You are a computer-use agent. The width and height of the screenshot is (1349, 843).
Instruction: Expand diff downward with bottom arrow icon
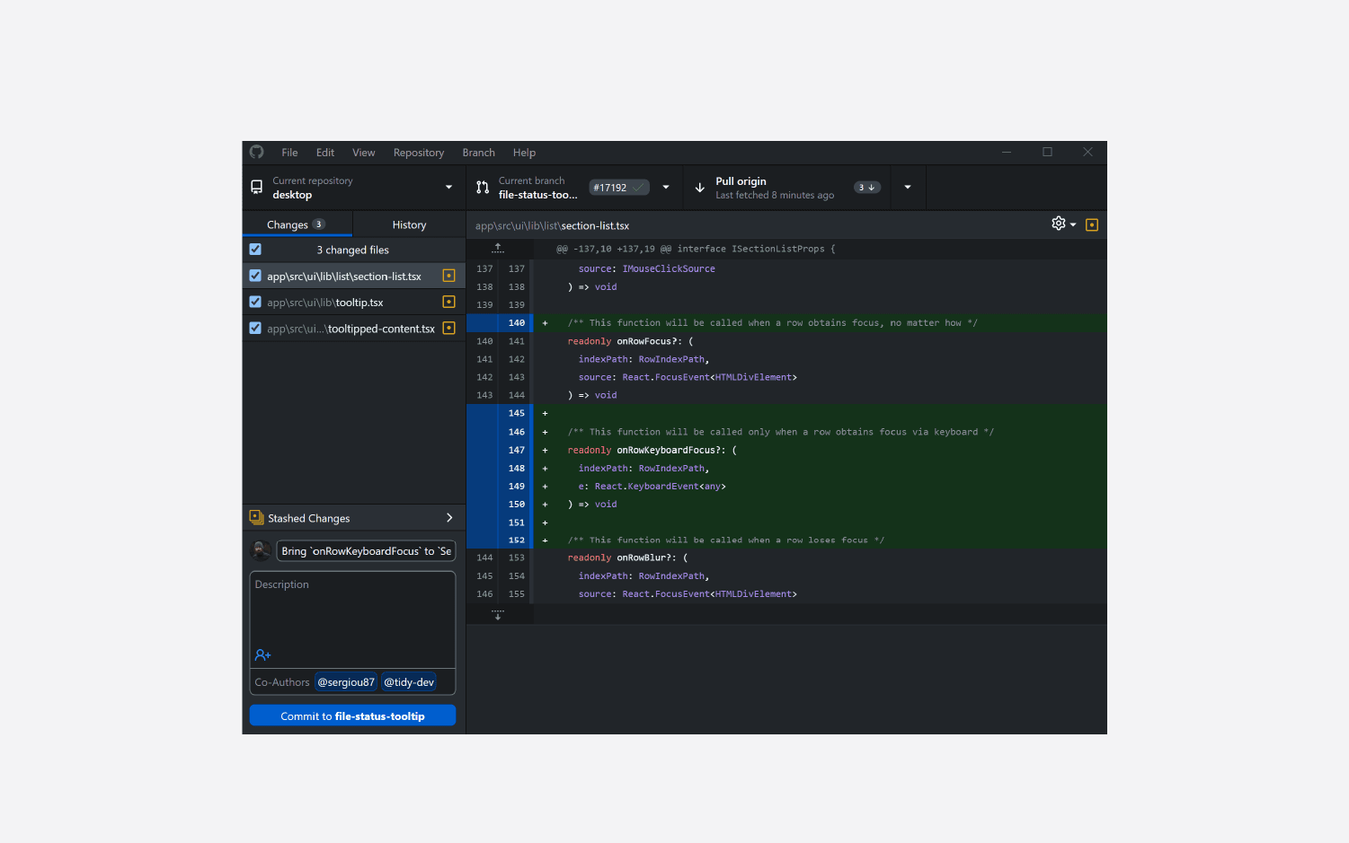[498, 615]
